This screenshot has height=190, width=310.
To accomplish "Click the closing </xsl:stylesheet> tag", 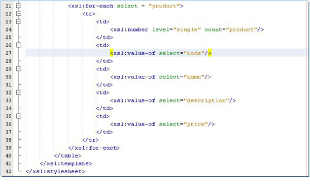I will [55, 172].
